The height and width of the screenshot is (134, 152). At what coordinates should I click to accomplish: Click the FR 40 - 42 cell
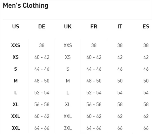click(94, 57)
